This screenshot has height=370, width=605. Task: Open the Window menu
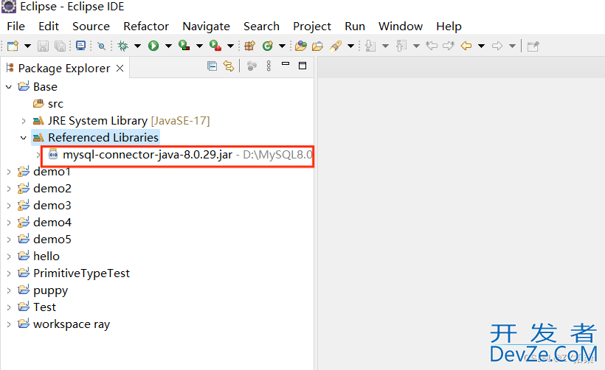[x=401, y=27]
